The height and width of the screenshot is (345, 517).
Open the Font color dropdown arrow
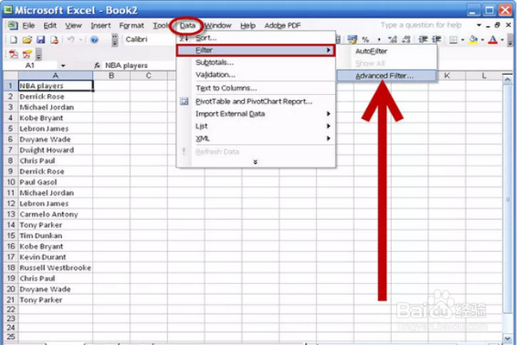[x=502, y=40]
